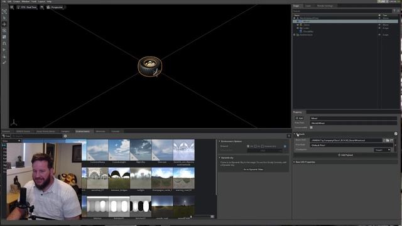This screenshot has height=226, width=402.
Task: Open the RTX Real-Time renderer dropdown
Action: coord(27,7)
